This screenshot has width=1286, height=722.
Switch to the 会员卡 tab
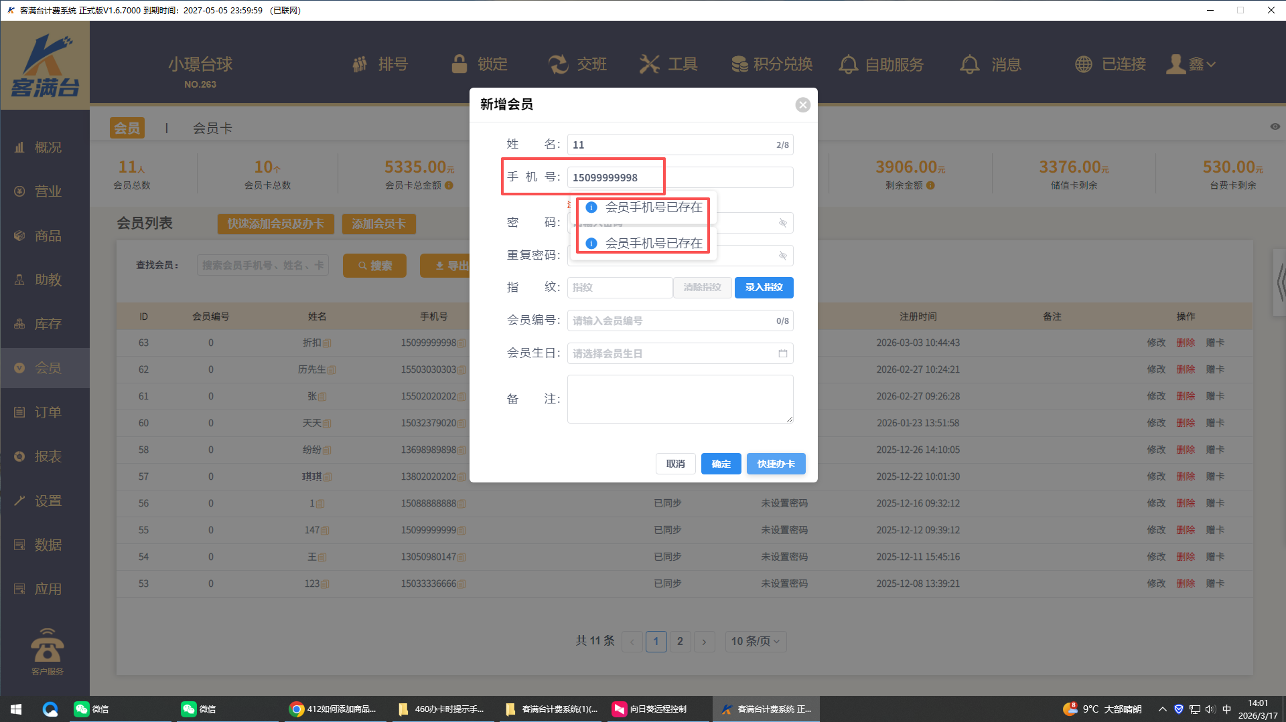click(212, 128)
